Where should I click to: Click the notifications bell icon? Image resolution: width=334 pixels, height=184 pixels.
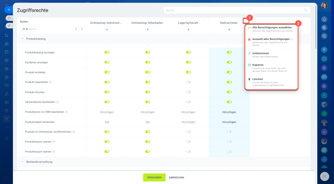point(324,19)
